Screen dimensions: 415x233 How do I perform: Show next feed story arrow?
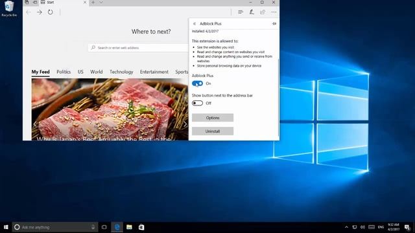[185, 124]
